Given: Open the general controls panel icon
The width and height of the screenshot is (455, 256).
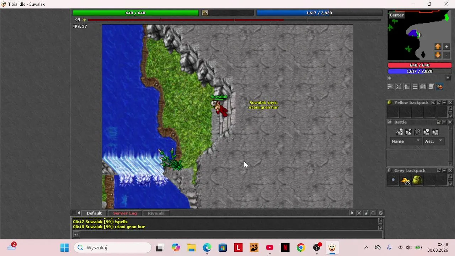Looking at the screenshot, I should pos(390,87).
